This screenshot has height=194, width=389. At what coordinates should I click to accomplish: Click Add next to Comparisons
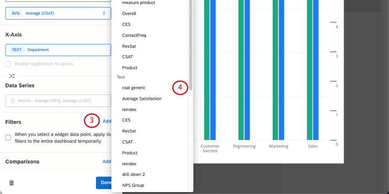click(107, 161)
